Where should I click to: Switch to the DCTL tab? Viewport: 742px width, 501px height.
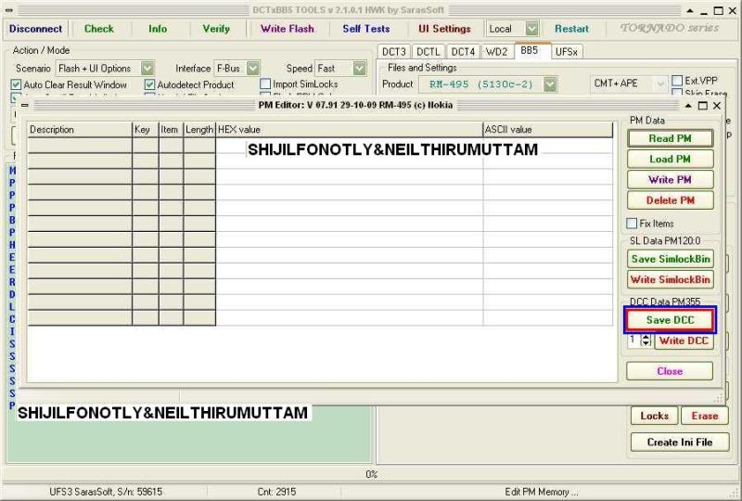(x=429, y=52)
